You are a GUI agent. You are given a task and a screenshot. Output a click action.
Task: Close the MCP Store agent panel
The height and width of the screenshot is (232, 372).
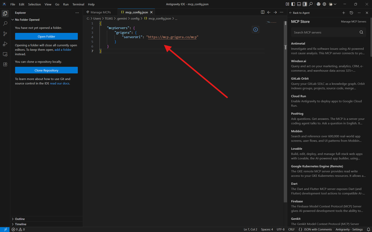click(x=367, y=13)
